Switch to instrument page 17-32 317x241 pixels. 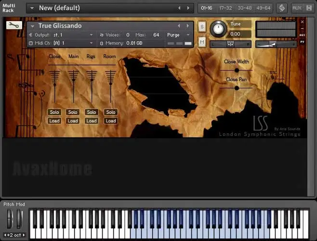(225, 8)
